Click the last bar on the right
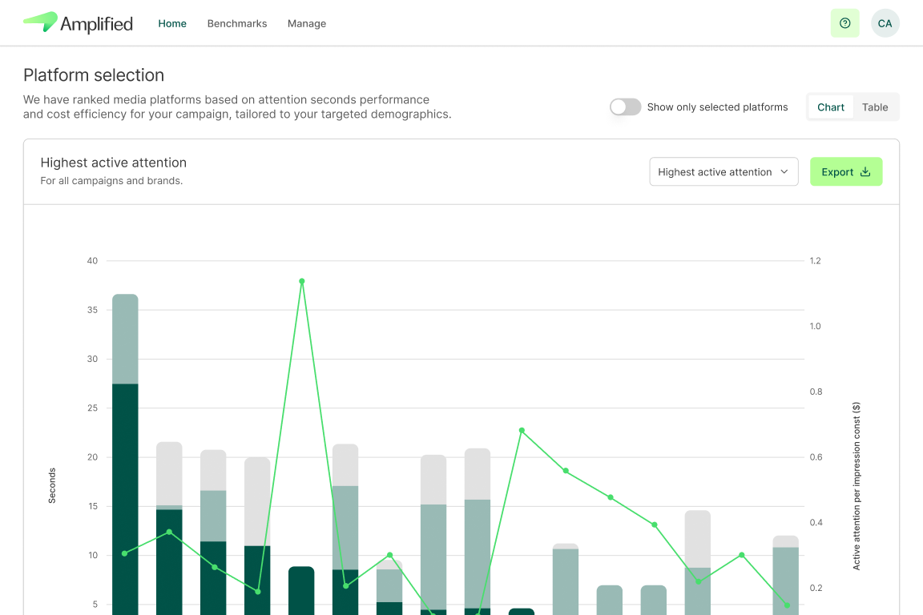Image resolution: width=923 pixels, height=615 pixels. click(x=785, y=577)
